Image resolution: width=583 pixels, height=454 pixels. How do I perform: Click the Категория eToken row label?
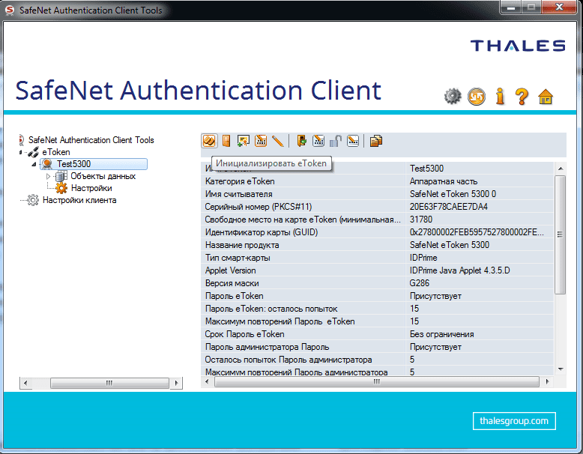240,181
